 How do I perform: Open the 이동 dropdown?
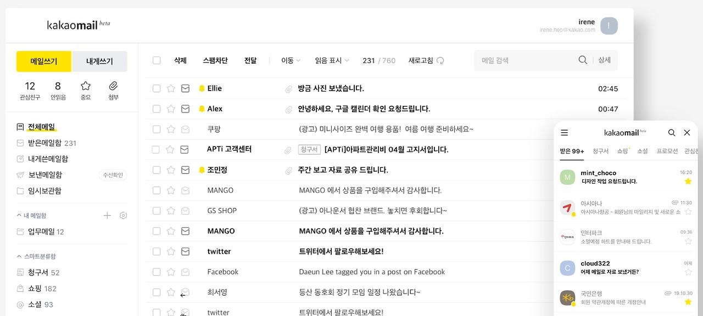(291, 60)
